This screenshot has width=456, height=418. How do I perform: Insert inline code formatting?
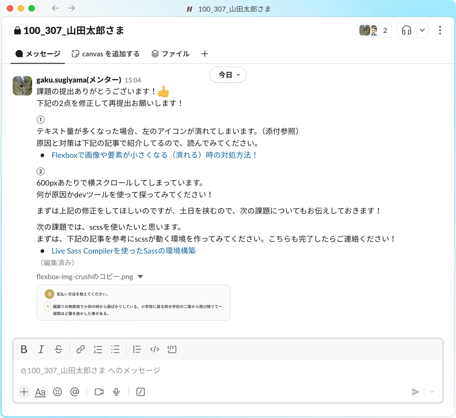(x=154, y=350)
